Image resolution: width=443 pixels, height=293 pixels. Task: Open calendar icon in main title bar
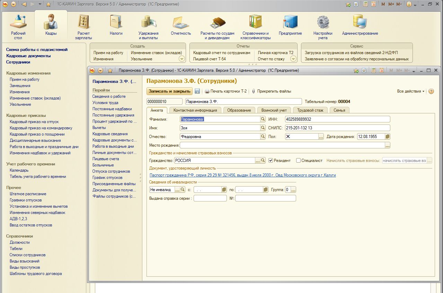pos(374,4)
